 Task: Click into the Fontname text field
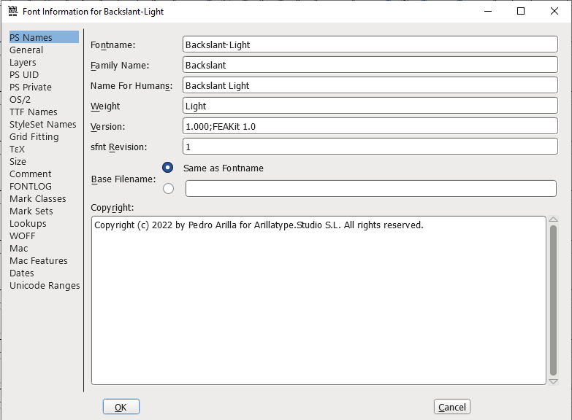pos(370,44)
